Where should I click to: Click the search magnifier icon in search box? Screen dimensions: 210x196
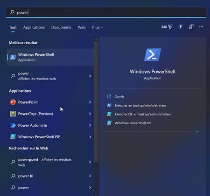pyautogui.click(x=12, y=12)
